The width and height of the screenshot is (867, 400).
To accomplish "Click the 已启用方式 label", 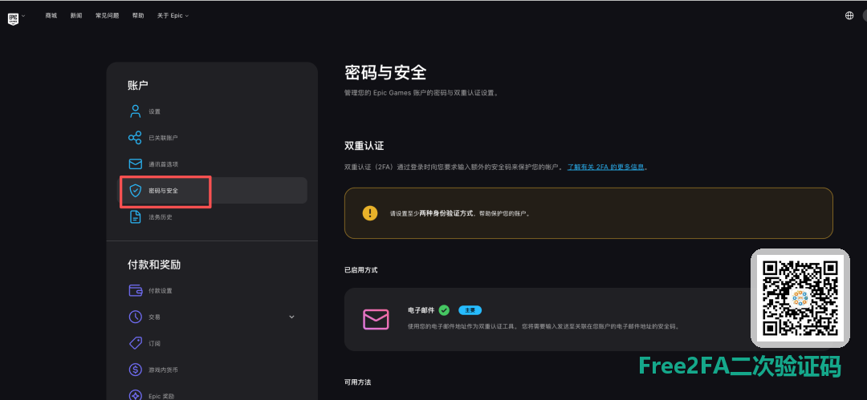I will pyautogui.click(x=360, y=270).
